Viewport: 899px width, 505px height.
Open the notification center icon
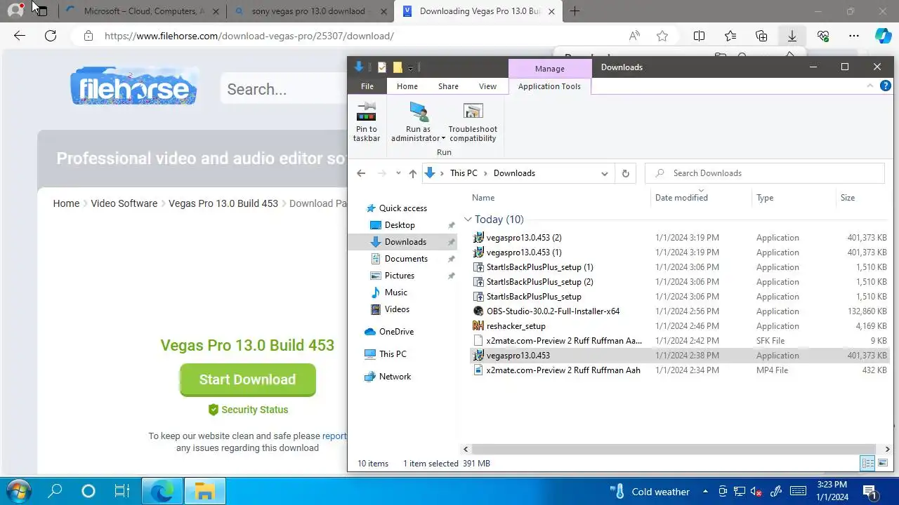tap(869, 491)
